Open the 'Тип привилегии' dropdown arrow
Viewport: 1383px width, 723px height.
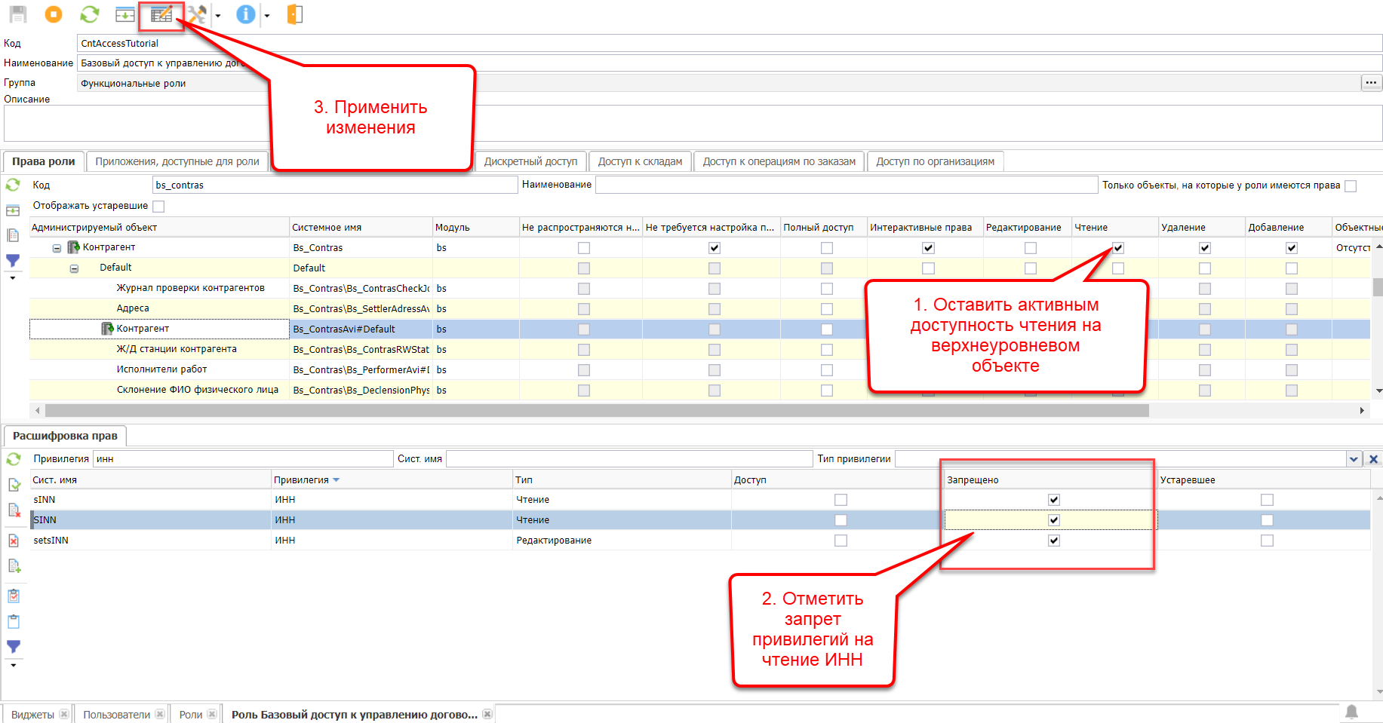(1354, 459)
